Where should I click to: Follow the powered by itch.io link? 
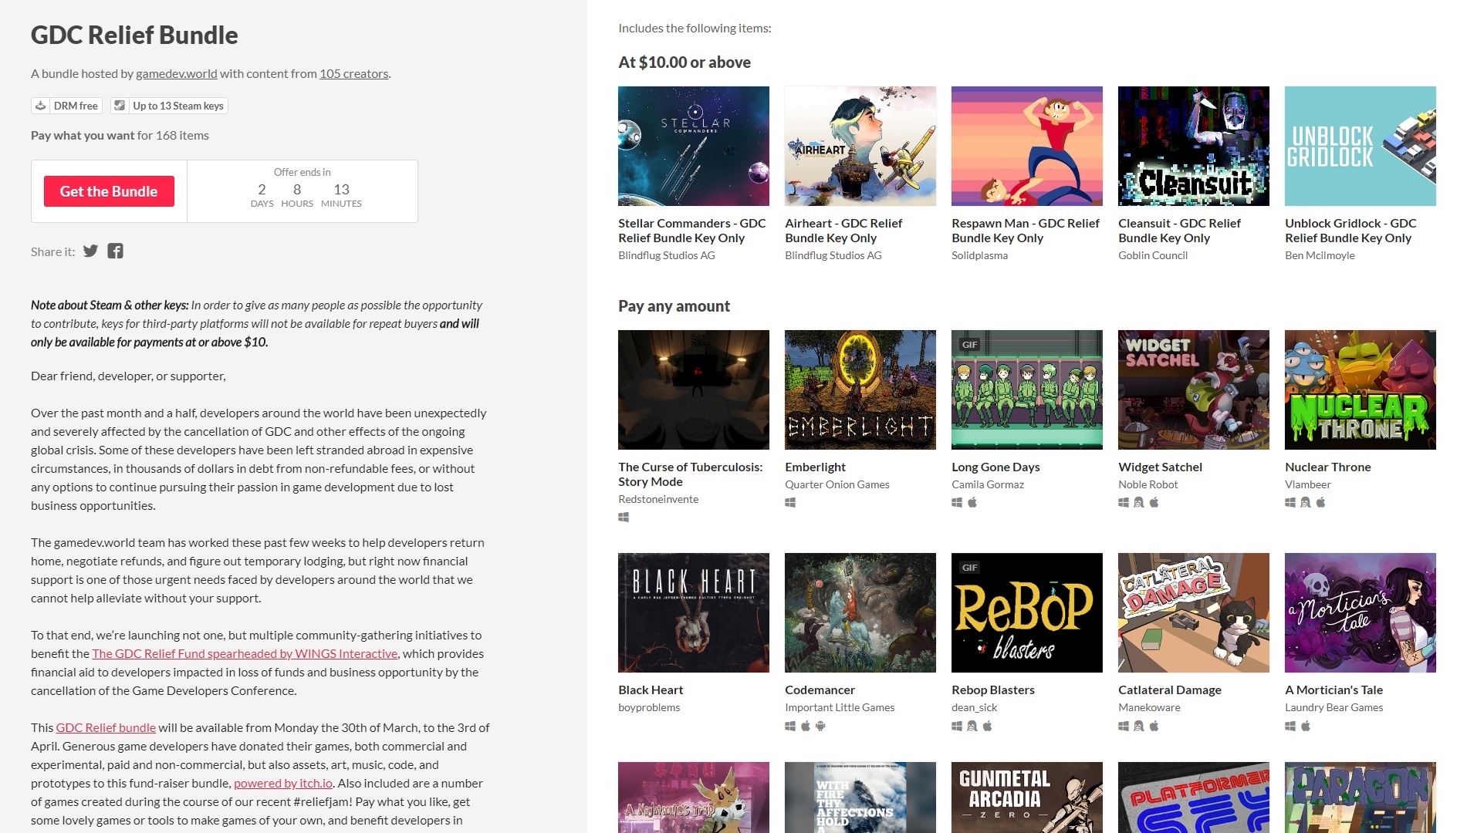(282, 784)
